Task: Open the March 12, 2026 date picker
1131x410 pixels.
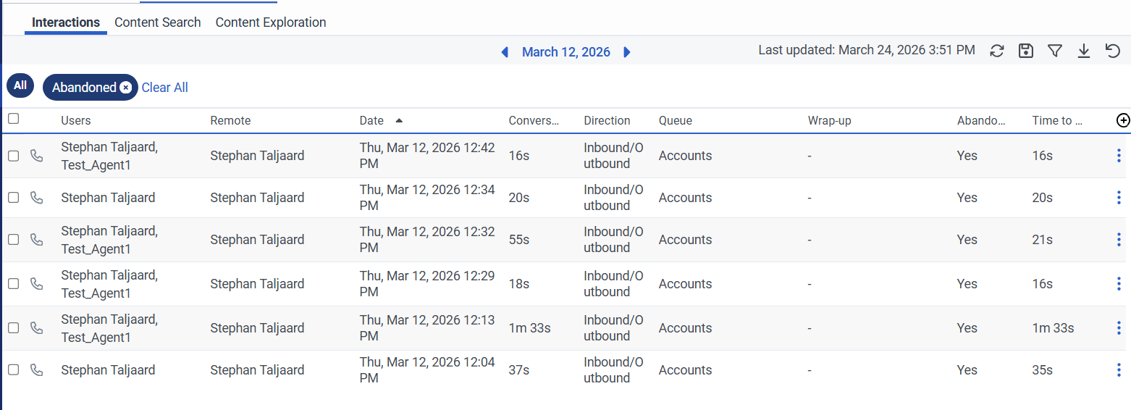Action: (565, 52)
